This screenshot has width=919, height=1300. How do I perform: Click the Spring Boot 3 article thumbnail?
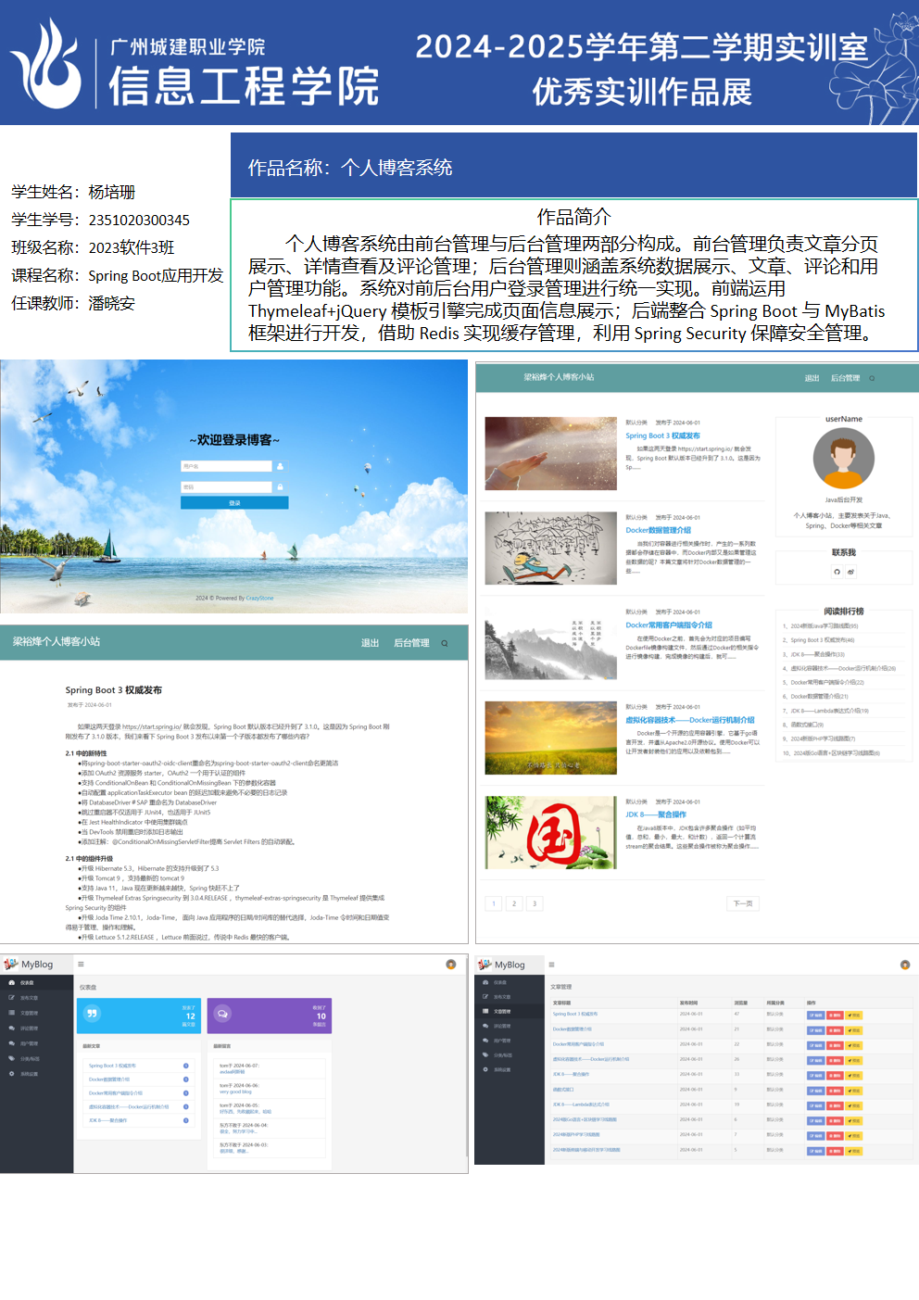tap(550, 453)
